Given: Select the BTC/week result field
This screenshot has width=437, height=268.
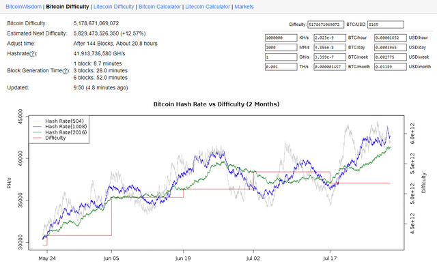Looking at the screenshot, I should click(330, 57).
